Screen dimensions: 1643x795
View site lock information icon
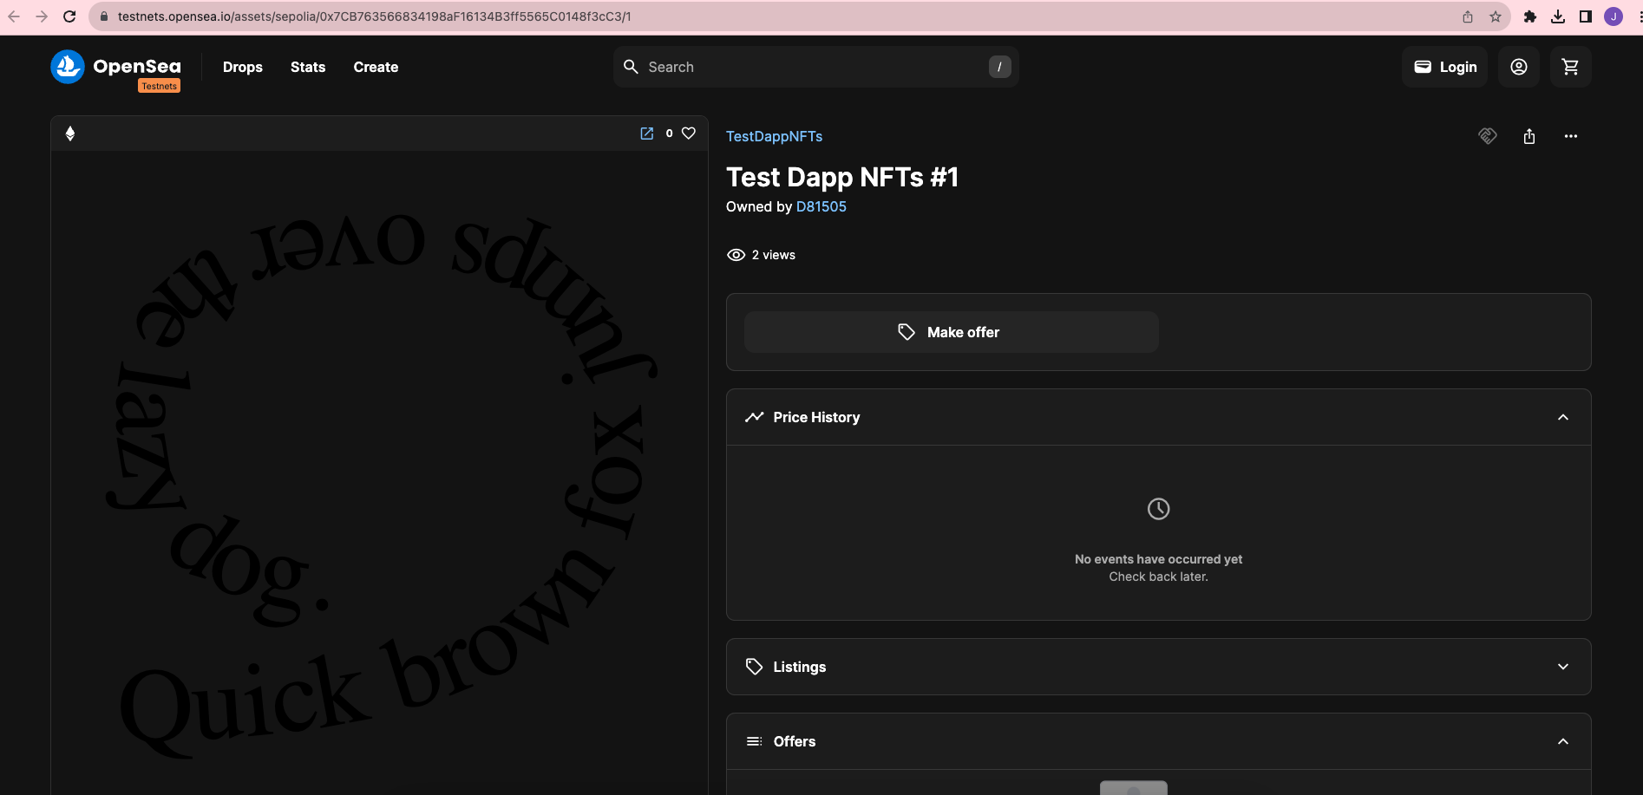tap(104, 16)
